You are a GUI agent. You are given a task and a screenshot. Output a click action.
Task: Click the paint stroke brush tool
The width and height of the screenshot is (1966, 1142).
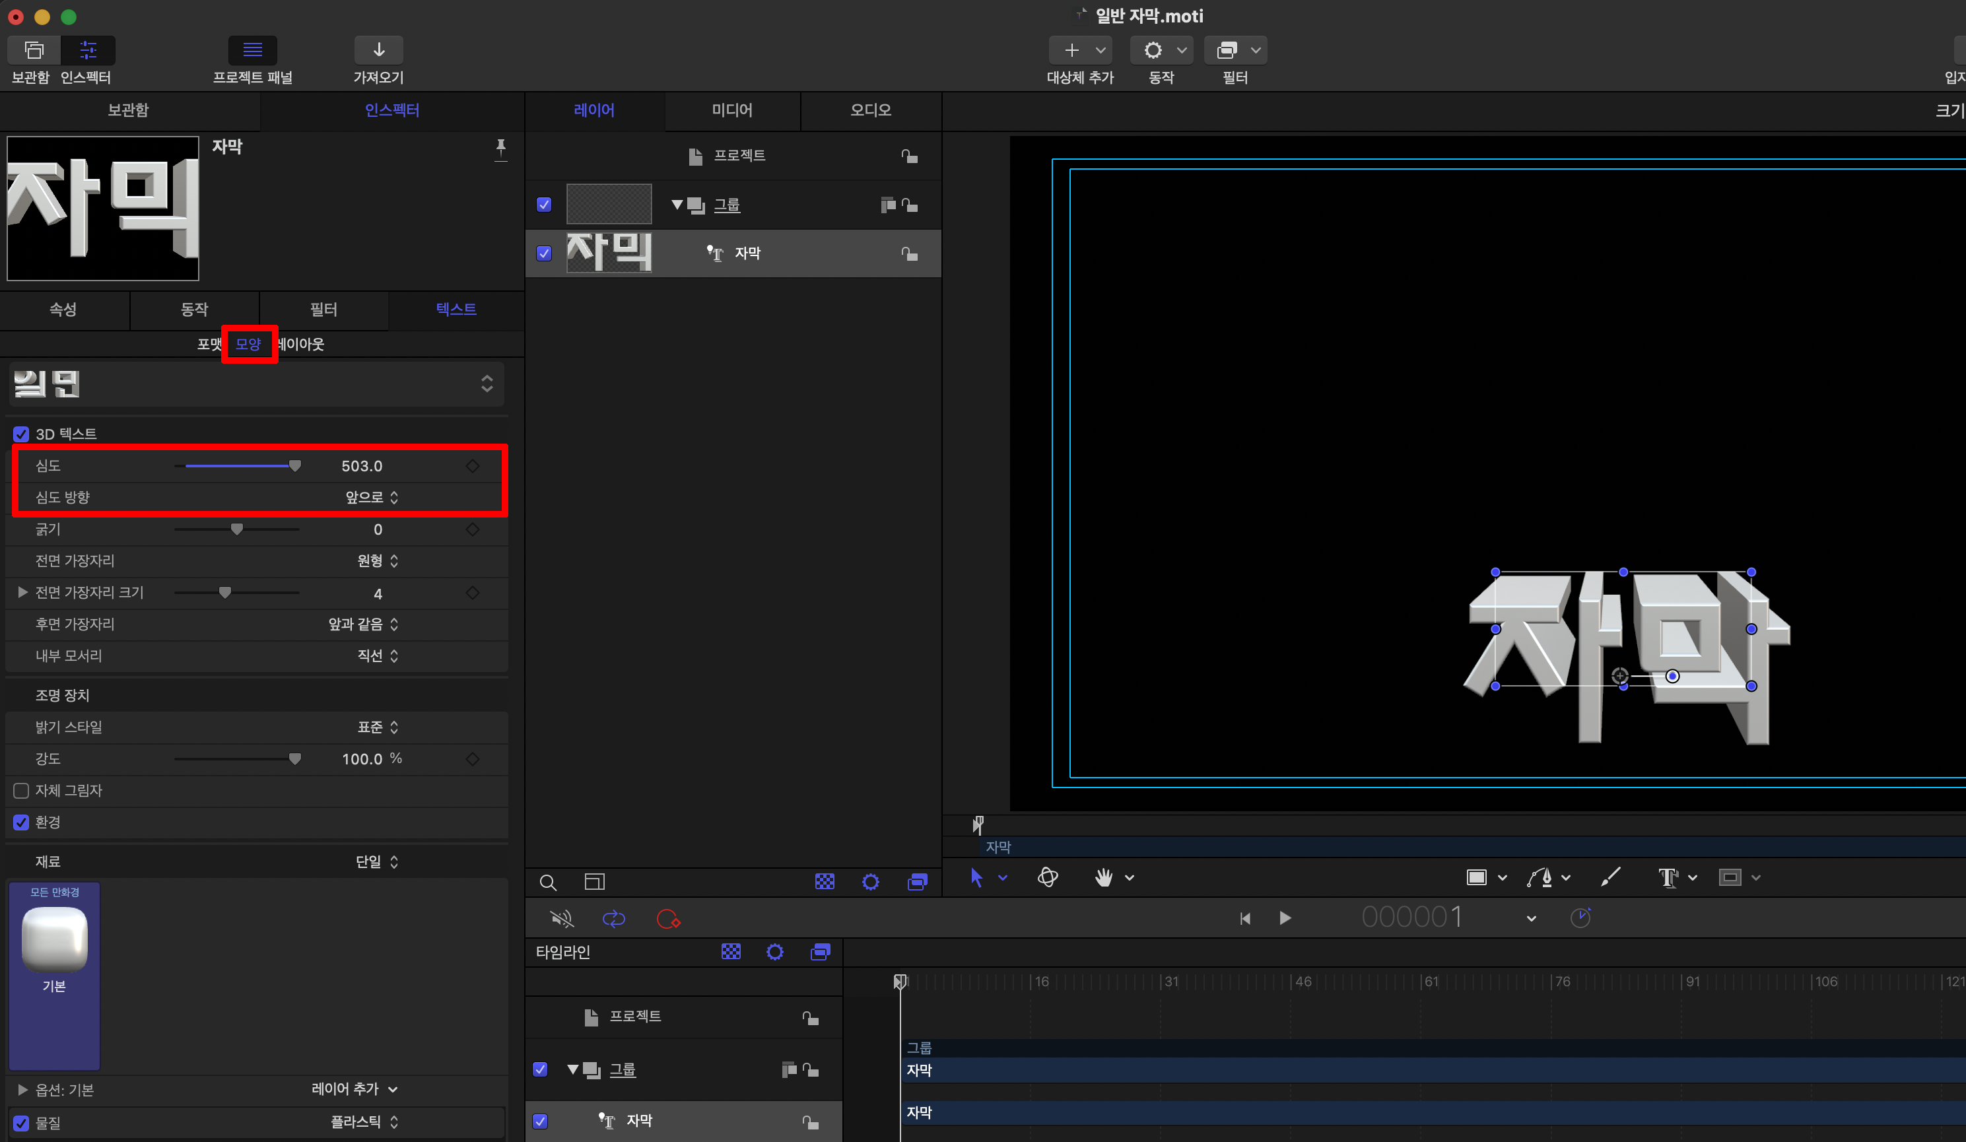(x=1610, y=877)
